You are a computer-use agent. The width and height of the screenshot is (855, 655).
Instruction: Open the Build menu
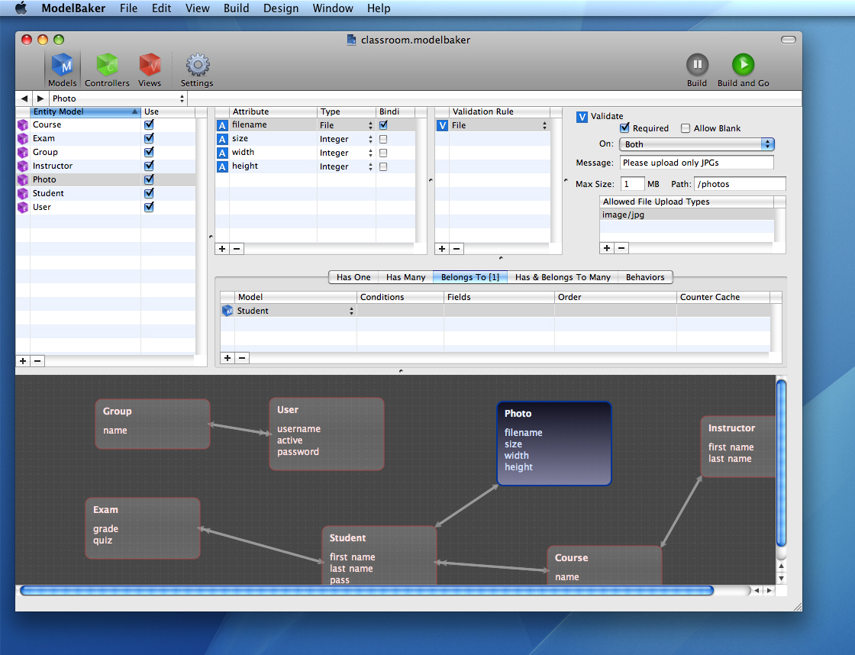236,8
